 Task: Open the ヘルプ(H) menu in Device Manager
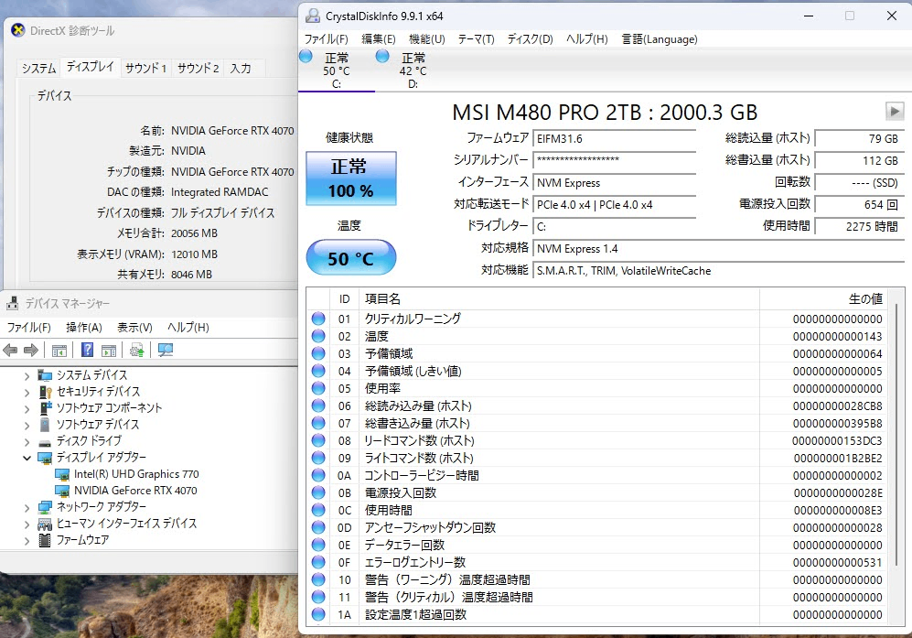pos(188,327)
